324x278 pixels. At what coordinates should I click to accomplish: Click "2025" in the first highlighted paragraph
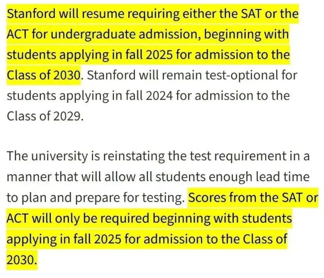[x=160, y=55]
